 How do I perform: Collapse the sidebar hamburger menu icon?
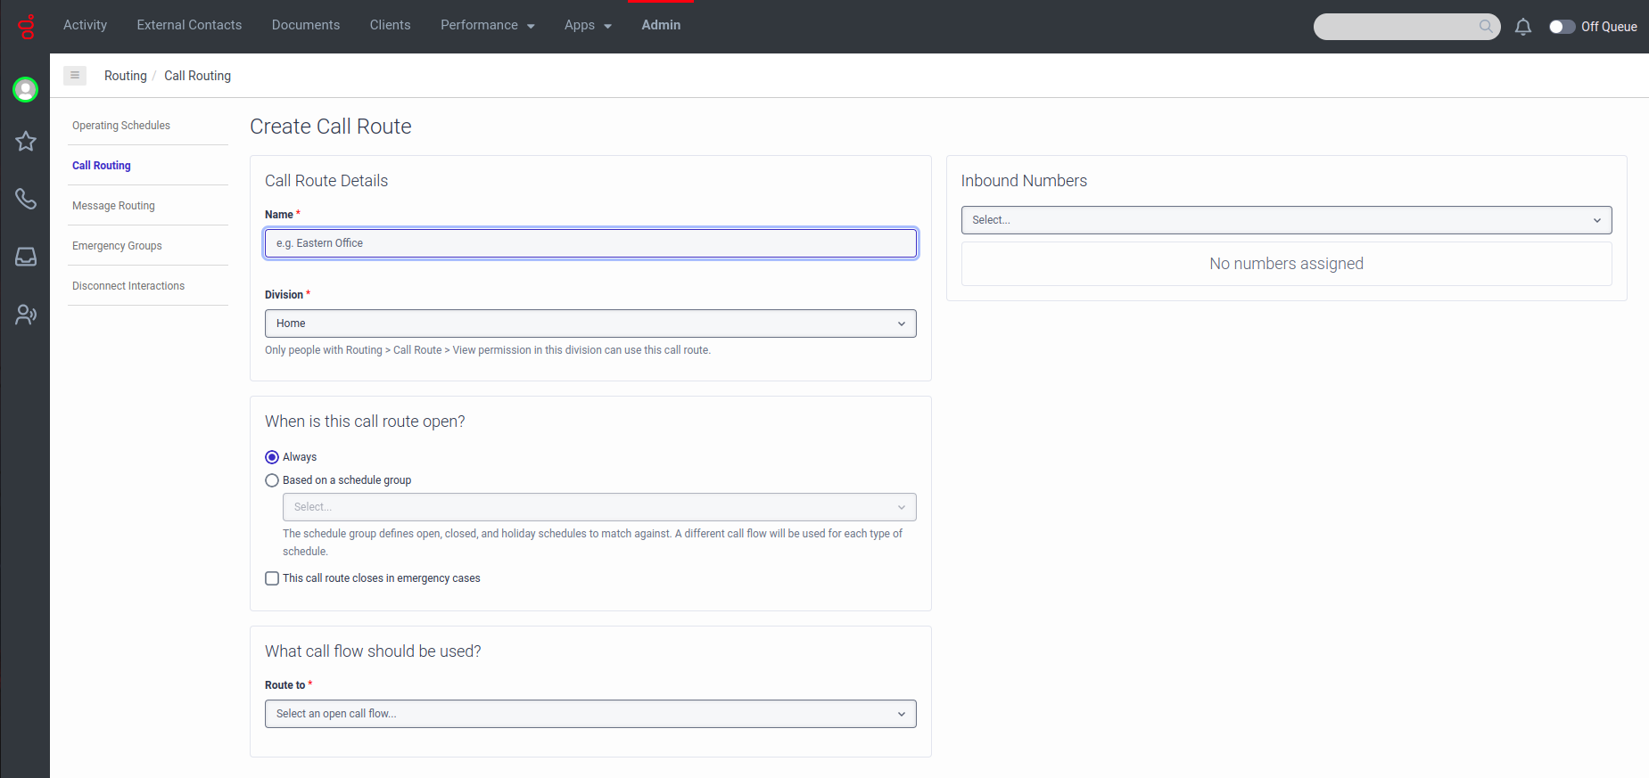(75, 76)
